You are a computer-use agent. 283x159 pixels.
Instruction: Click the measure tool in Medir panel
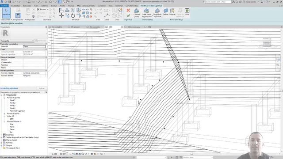106,16
